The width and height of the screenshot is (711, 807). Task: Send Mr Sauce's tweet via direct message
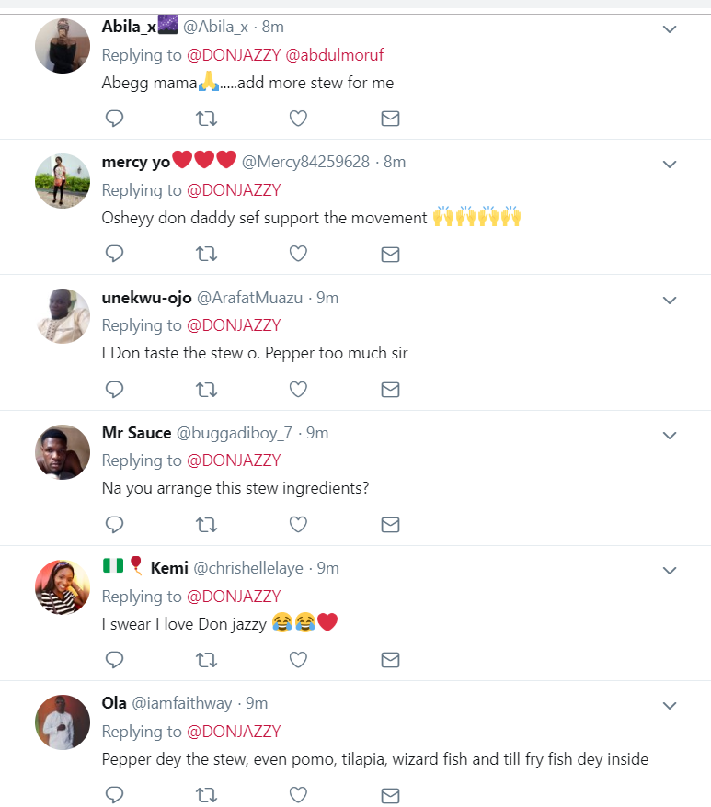(390, 525)
